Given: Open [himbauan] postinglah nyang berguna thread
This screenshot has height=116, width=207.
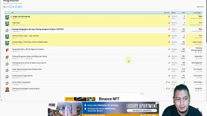Looking at the screenshot, I should [x=26, y=89].
